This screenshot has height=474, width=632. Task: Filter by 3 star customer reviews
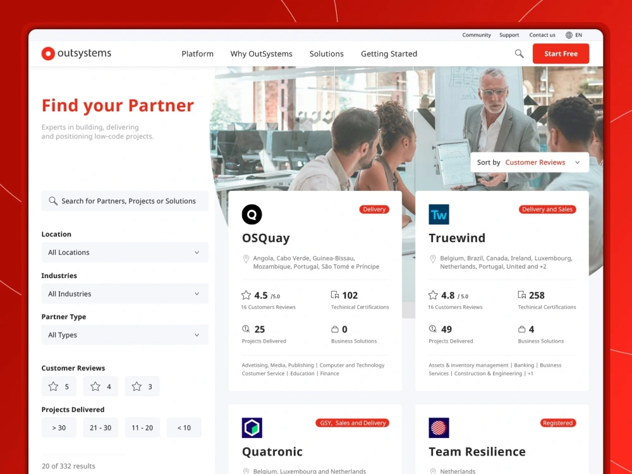(142, 386)
